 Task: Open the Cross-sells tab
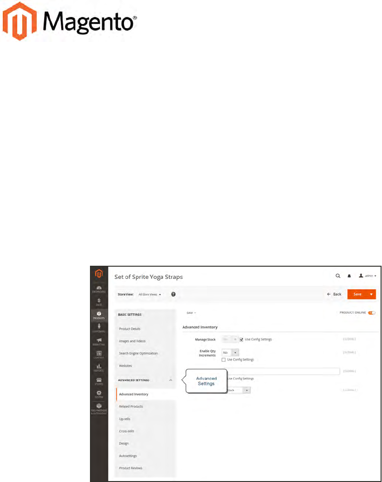point(127,431)
